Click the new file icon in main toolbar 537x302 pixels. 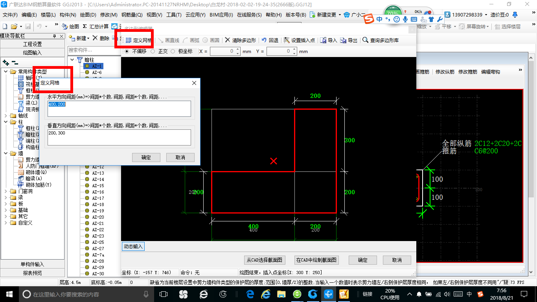pos(5,26)
